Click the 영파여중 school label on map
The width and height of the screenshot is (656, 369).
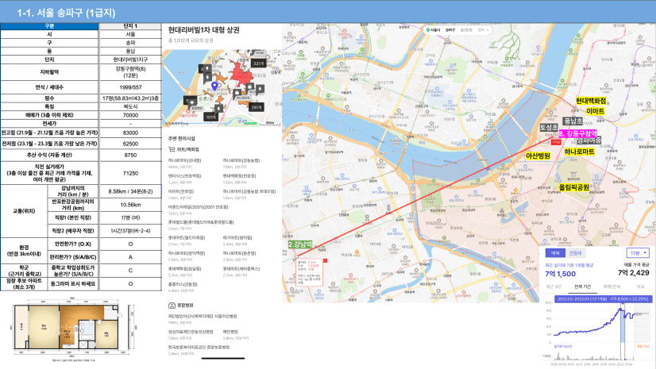[x=588, y=140]
